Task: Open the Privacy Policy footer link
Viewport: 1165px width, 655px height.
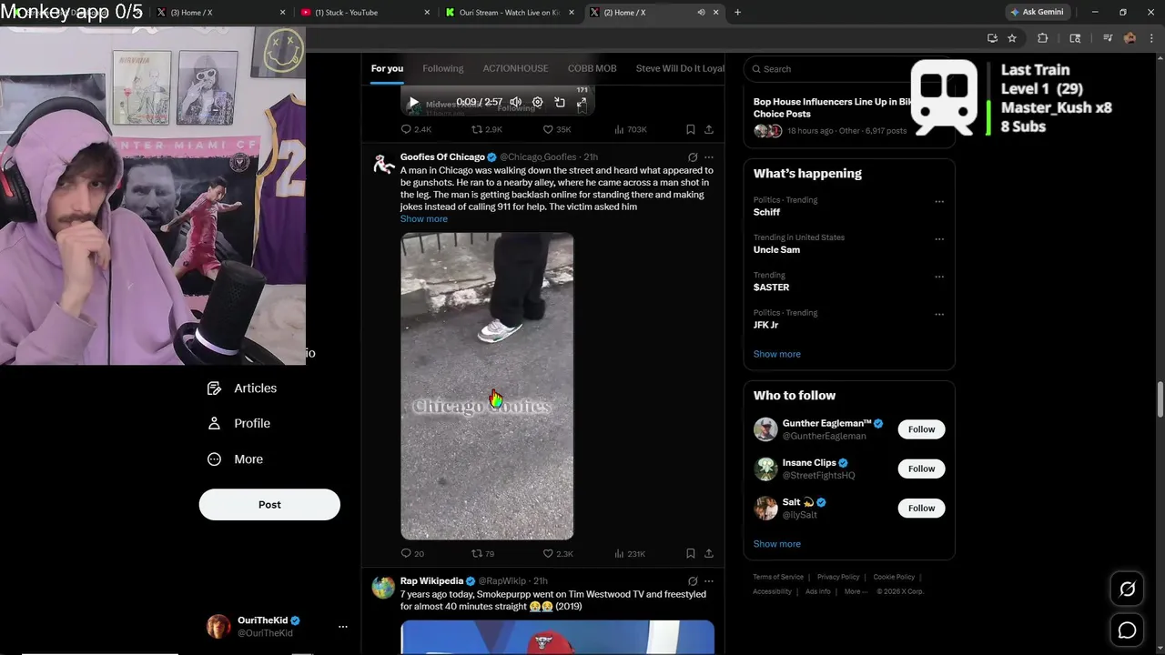Action: pyautogui.click(x=838, y=577)
